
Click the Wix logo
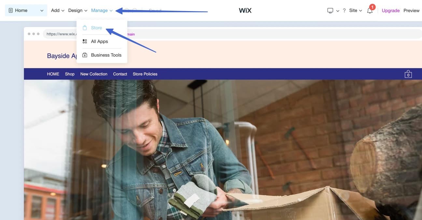245,10
